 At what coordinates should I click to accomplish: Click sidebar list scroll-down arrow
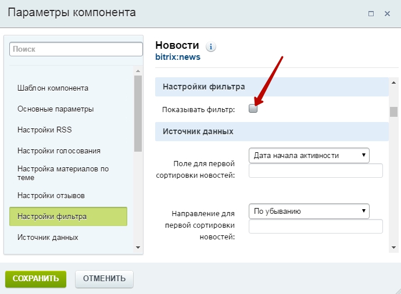[138, 247]
